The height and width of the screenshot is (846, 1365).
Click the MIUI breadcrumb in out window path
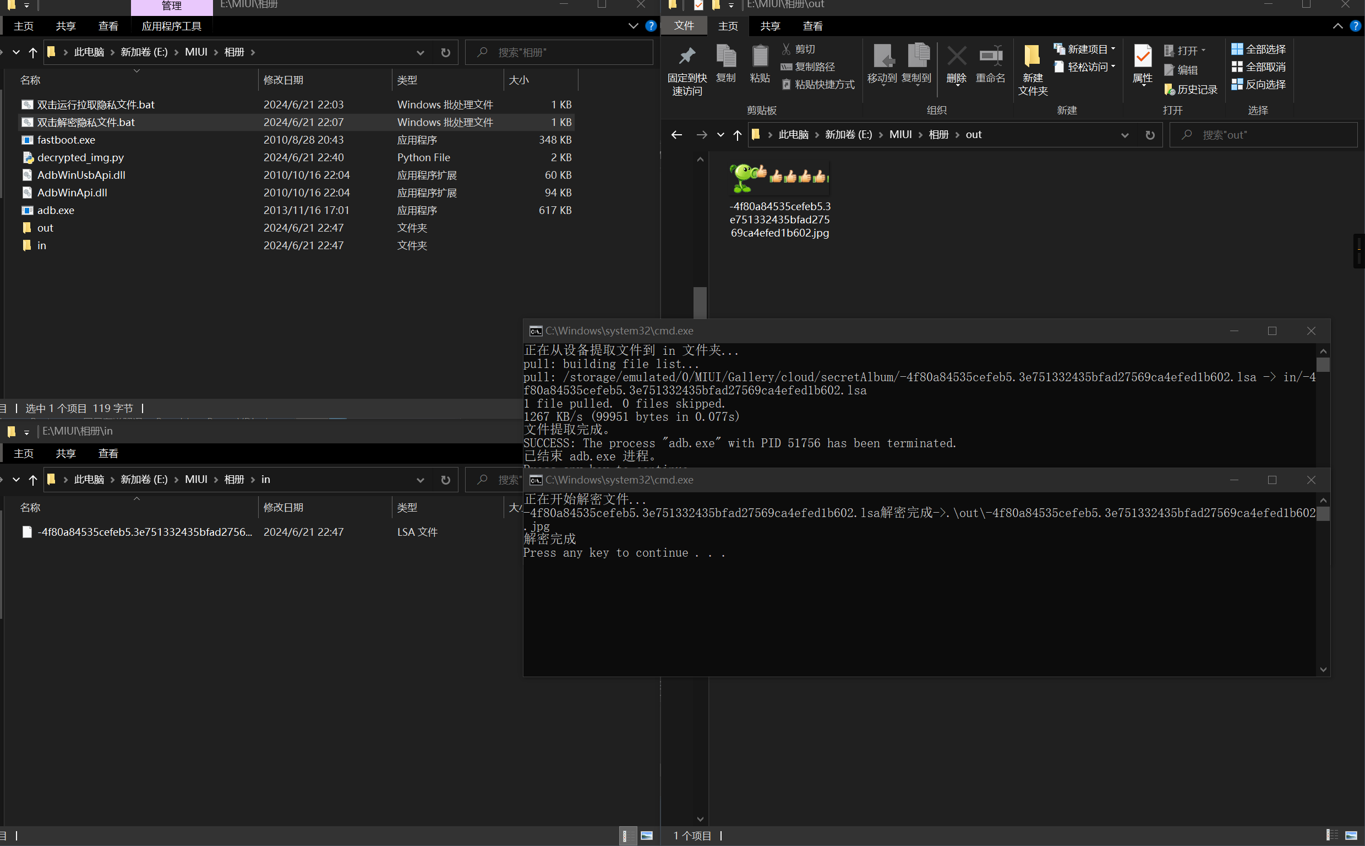pos(900,135)
